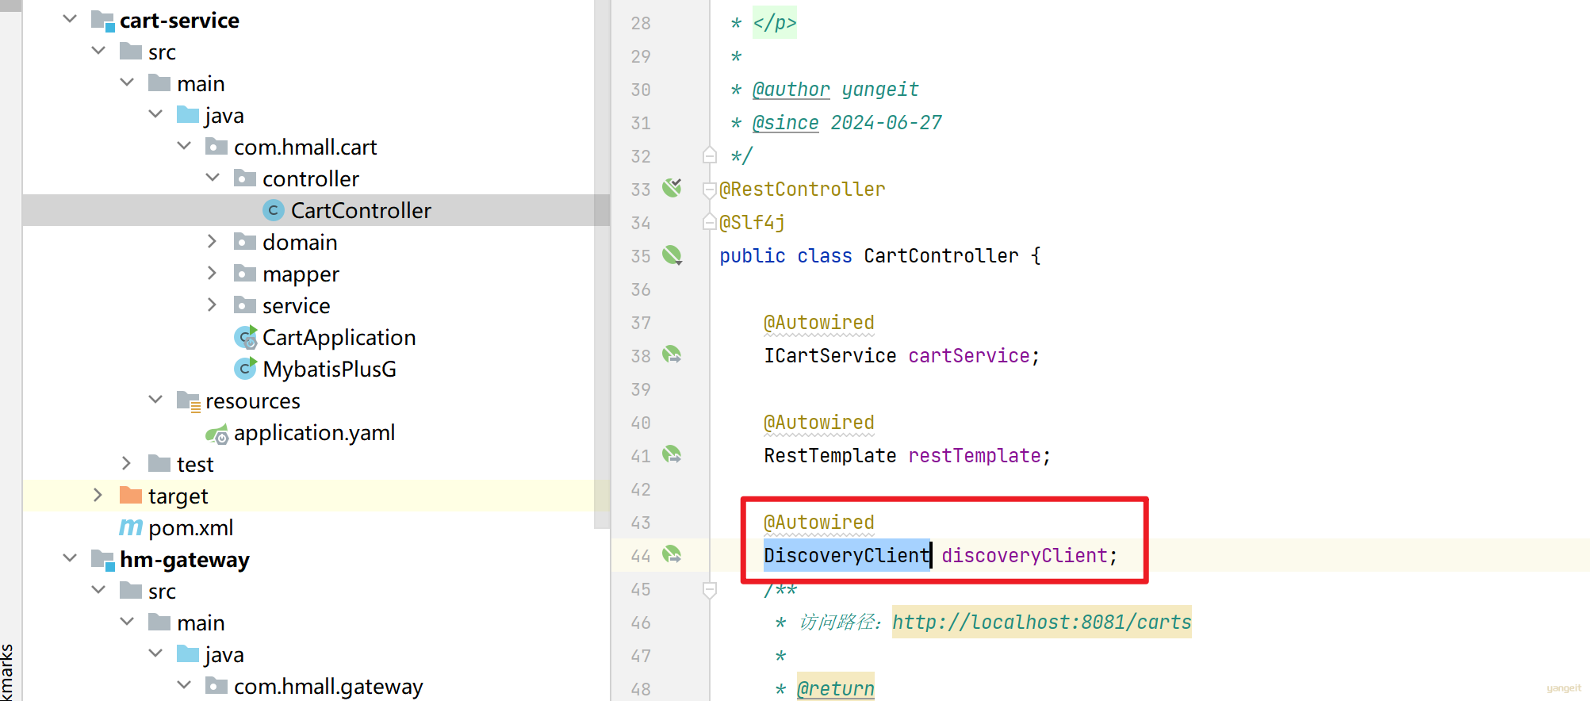Collapse the hm-gateway module node

(70, 558)
